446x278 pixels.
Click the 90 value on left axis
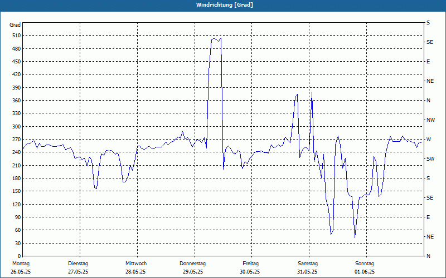(18, 217)
